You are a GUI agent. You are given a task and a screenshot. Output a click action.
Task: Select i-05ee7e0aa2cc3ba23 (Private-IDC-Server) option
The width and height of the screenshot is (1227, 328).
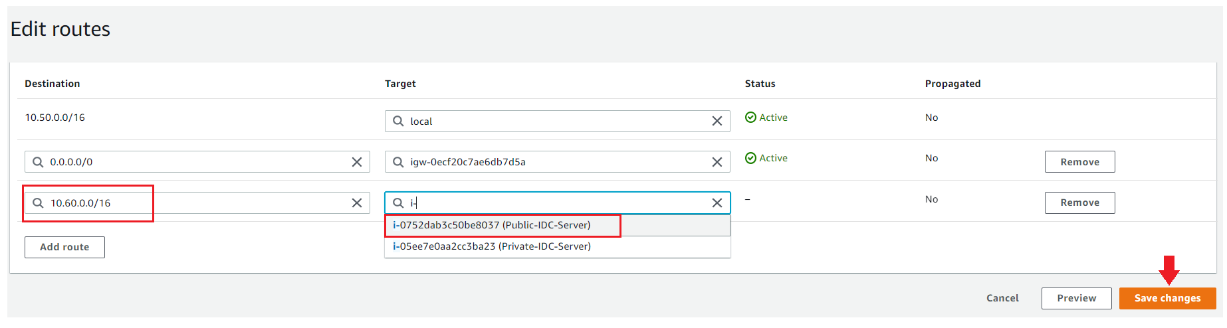pos(557,246)
